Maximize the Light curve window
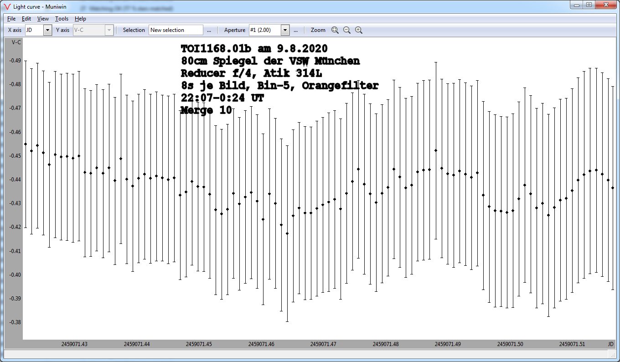The height and width of the screenshot is (362, 620). [x=589, y=5]
